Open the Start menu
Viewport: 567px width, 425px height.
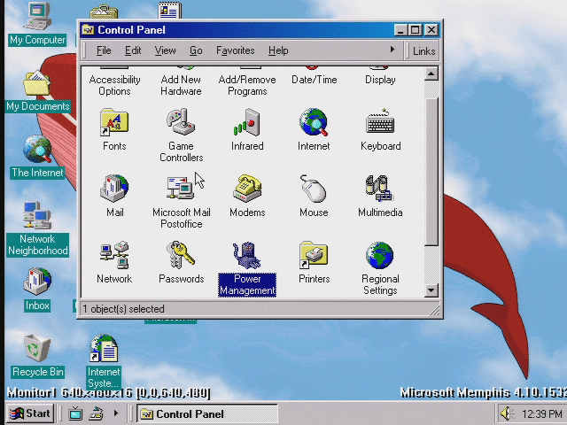point(30,413)
